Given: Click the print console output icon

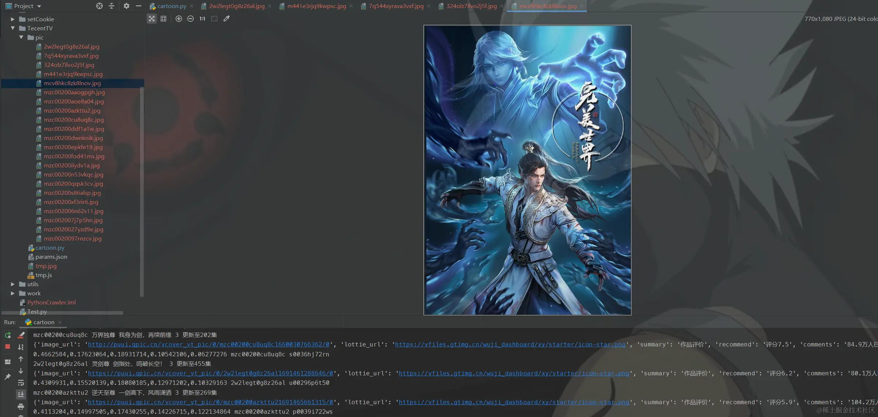Looking at the screenshot, I should pyautogui.click(x=21, y=406).
